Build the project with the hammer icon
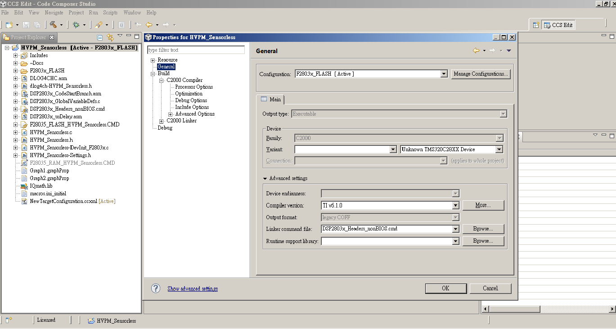Screen dimensions: 616x329 [53, 25]
